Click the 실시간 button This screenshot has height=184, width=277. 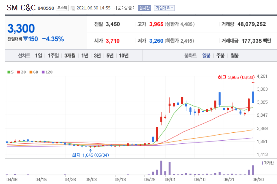point(144,8)
